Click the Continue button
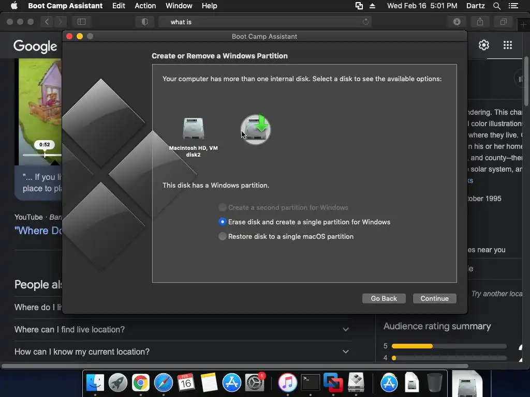The image size is (530, 397). click(434, 298)
